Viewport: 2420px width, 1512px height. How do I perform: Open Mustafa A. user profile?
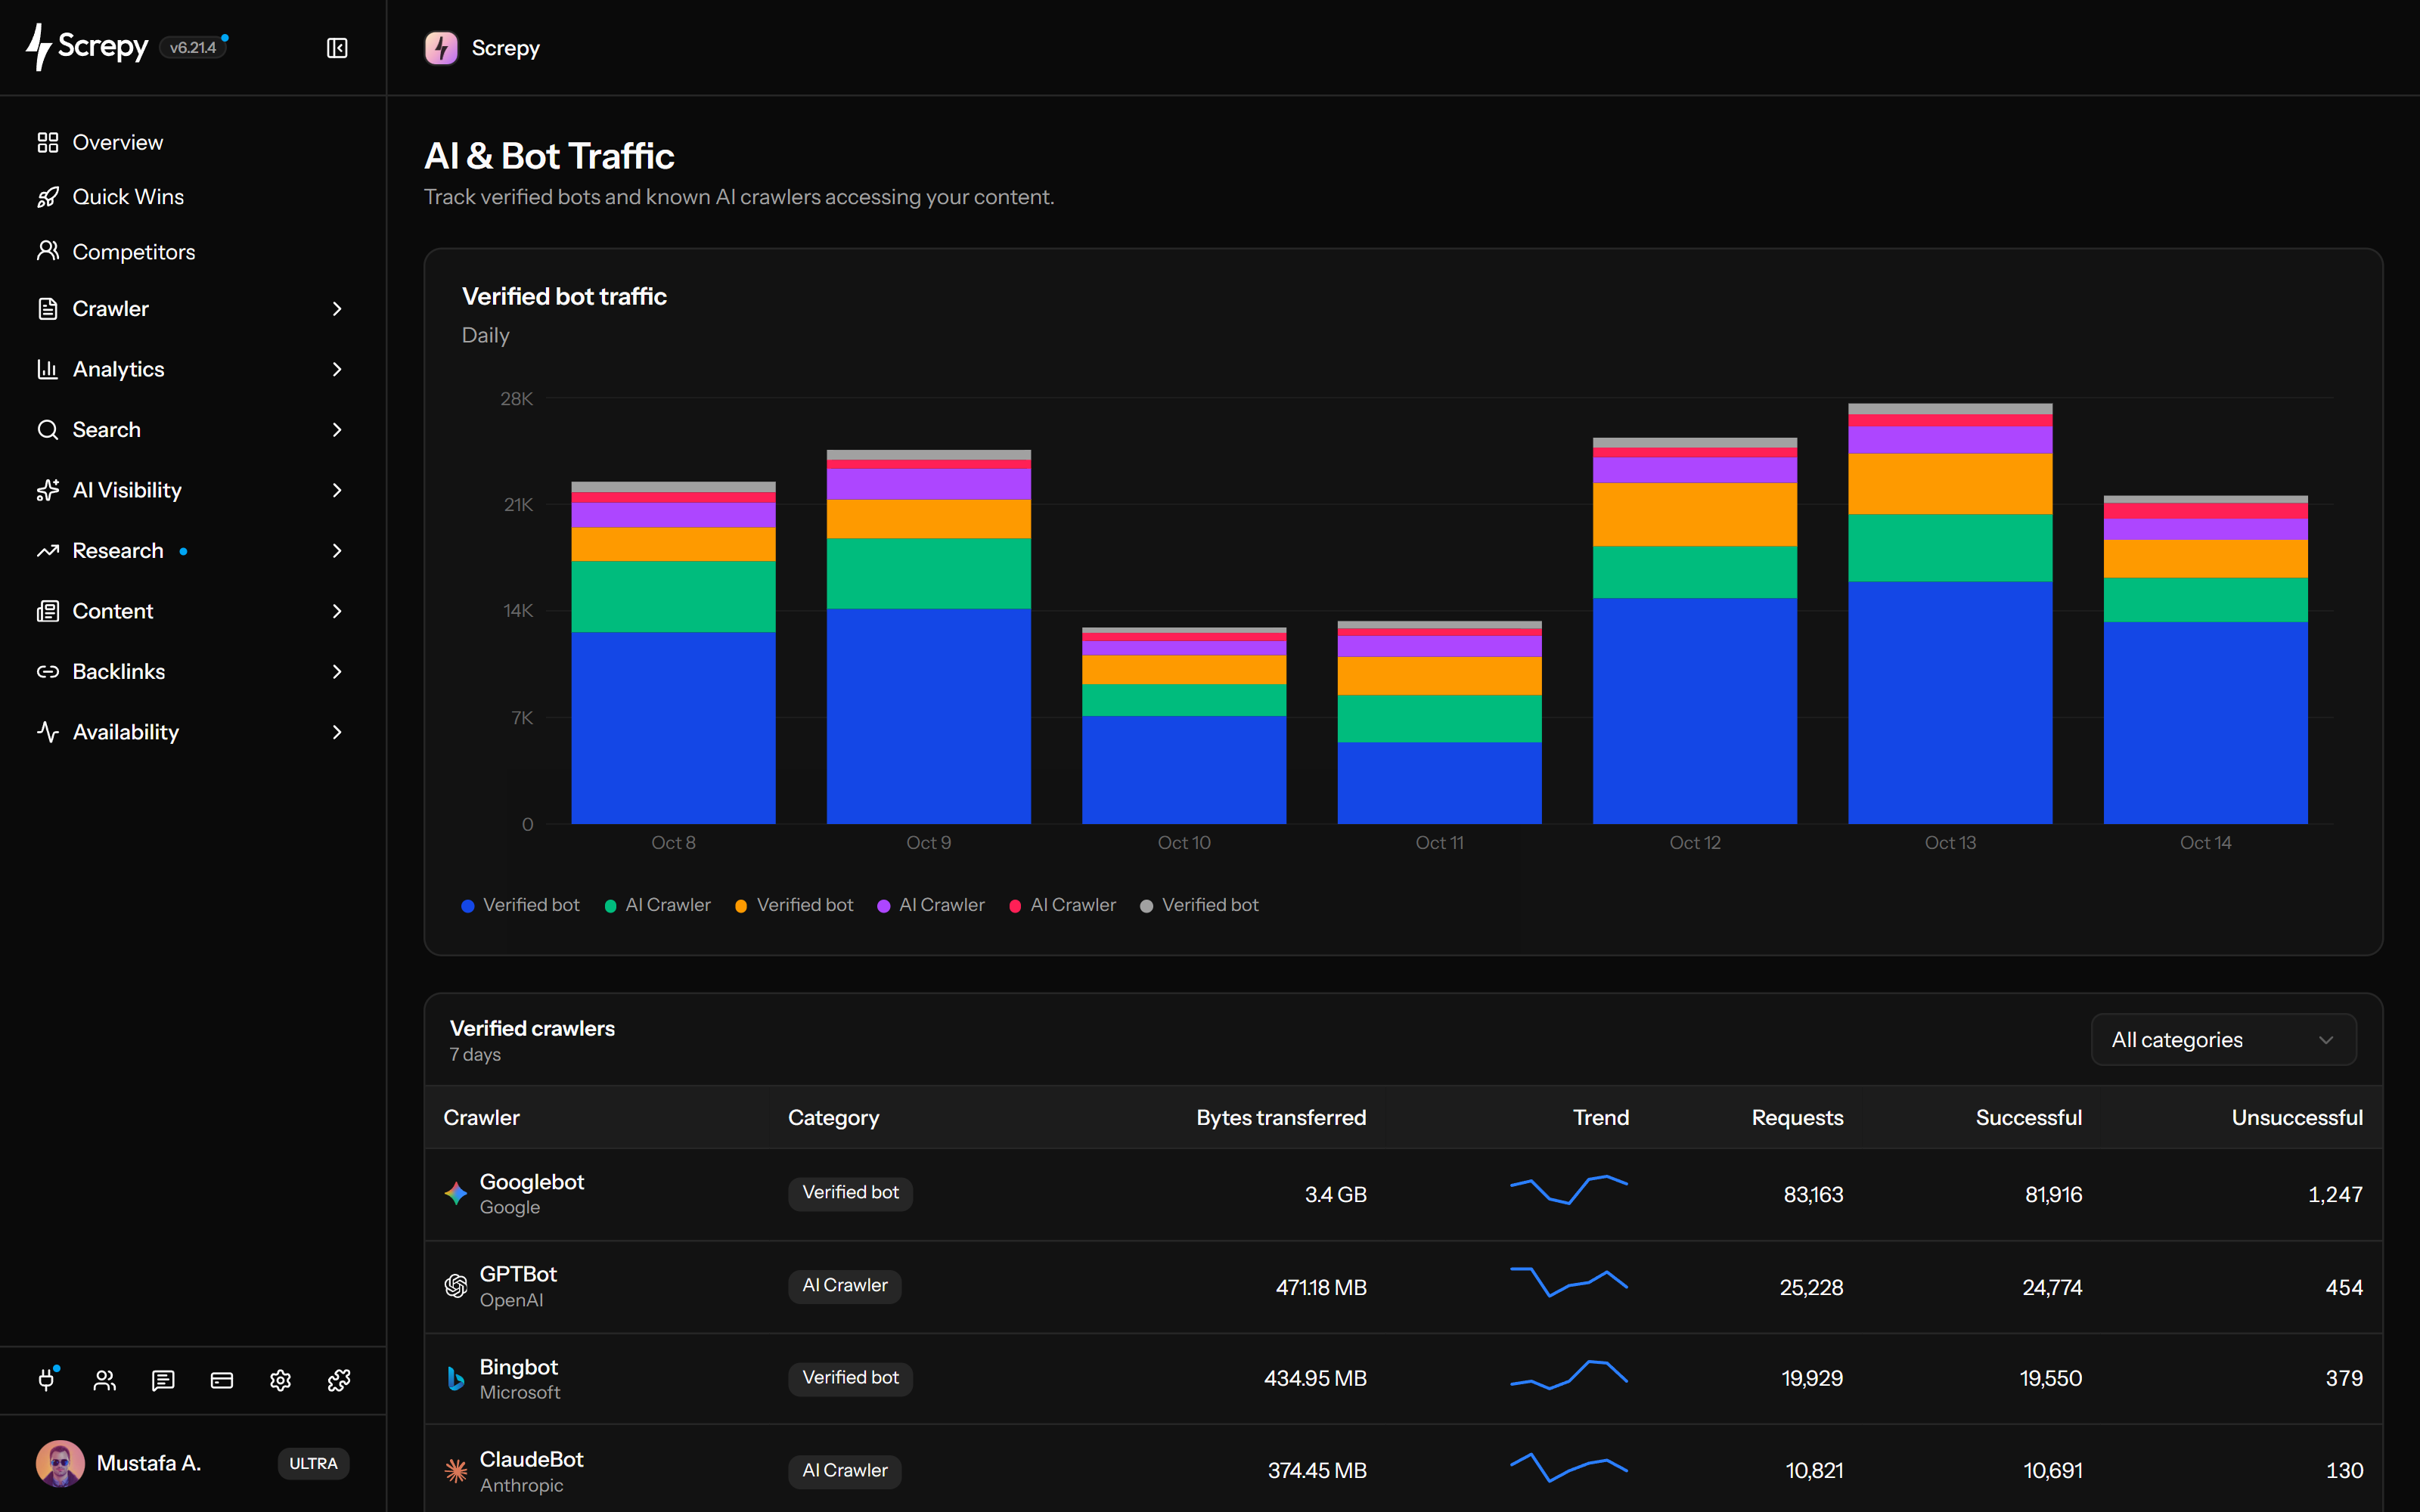120,1463
